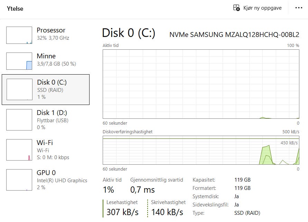Click the Diskoverføringshastighet transfer rate graph
308x222 pixels.
click(201, 150)
